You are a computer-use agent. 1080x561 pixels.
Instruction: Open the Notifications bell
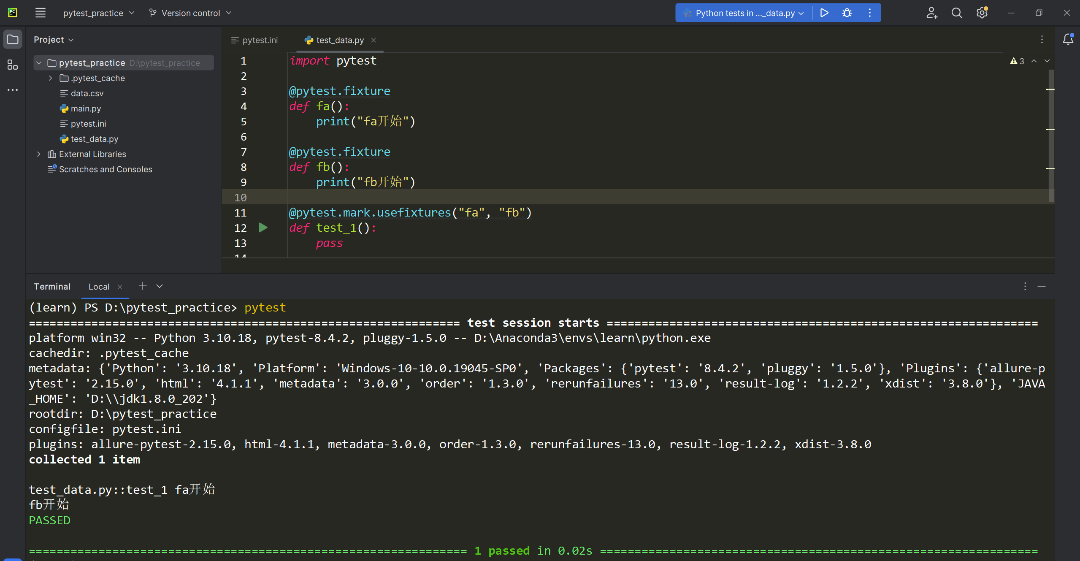[1068, 40]
